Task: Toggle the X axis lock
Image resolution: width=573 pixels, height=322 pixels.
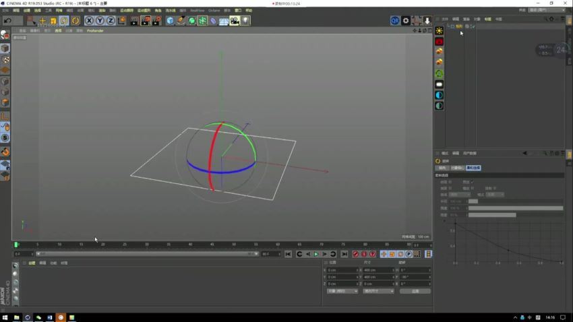Action: pos(89,21)
